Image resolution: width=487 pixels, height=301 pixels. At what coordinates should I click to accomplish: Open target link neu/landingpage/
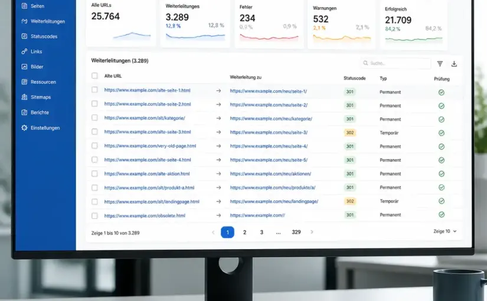274,201
